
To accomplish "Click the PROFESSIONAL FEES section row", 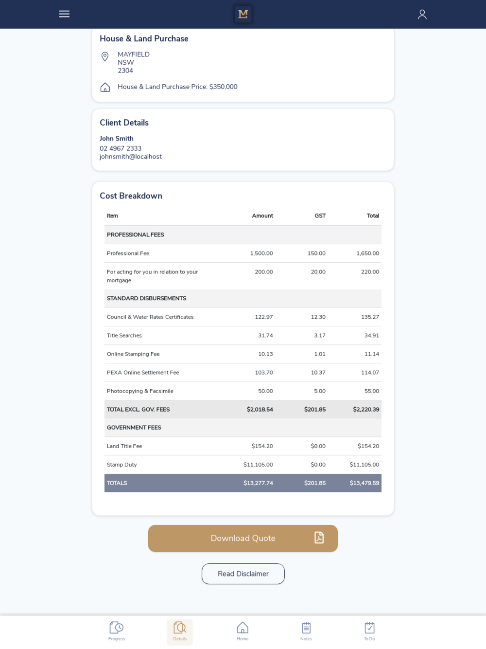I will tap(243, 234).
